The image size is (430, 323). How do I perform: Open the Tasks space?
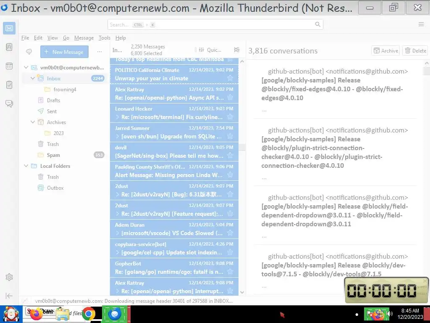(x=9, y=85)
